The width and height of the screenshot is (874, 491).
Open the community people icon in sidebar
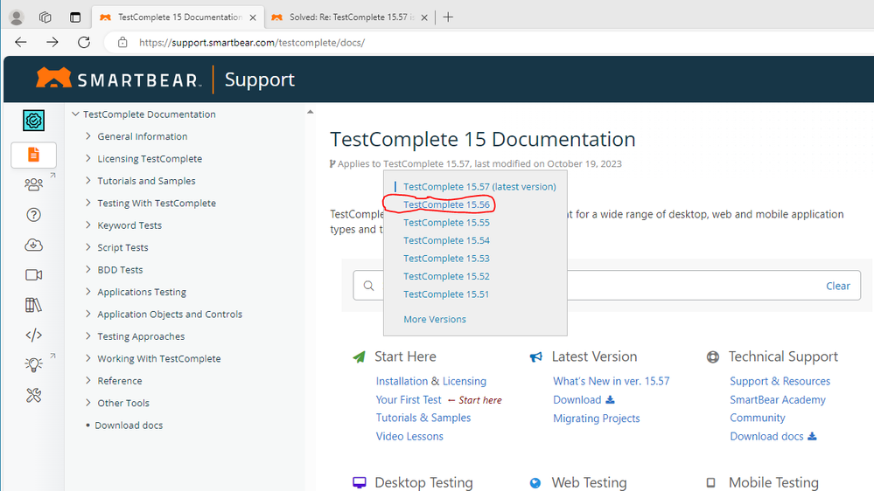33,184
